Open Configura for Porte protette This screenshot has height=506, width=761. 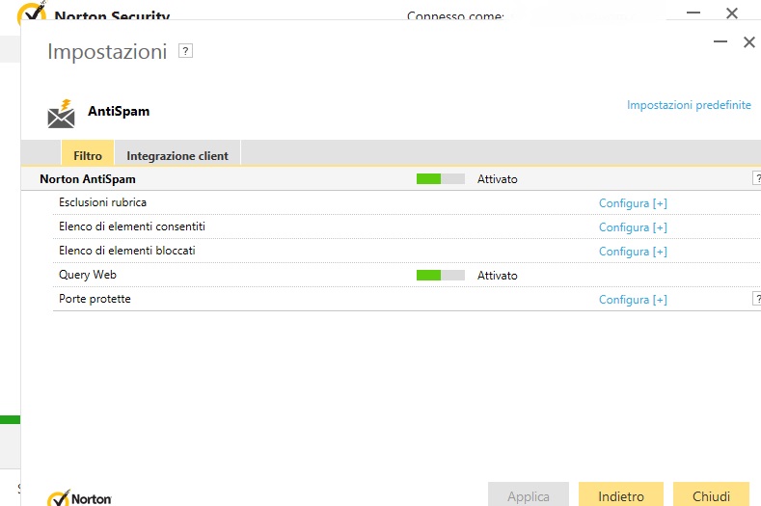pyautogui.click(x=633, y=300)
